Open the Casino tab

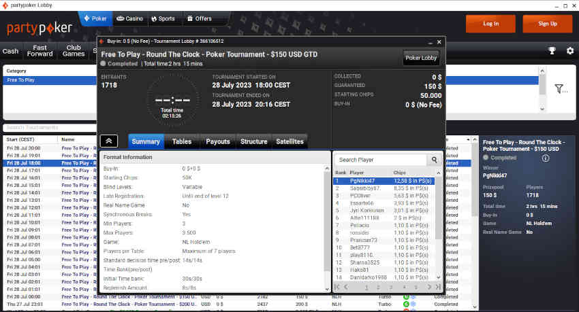(x=129, y=18)
